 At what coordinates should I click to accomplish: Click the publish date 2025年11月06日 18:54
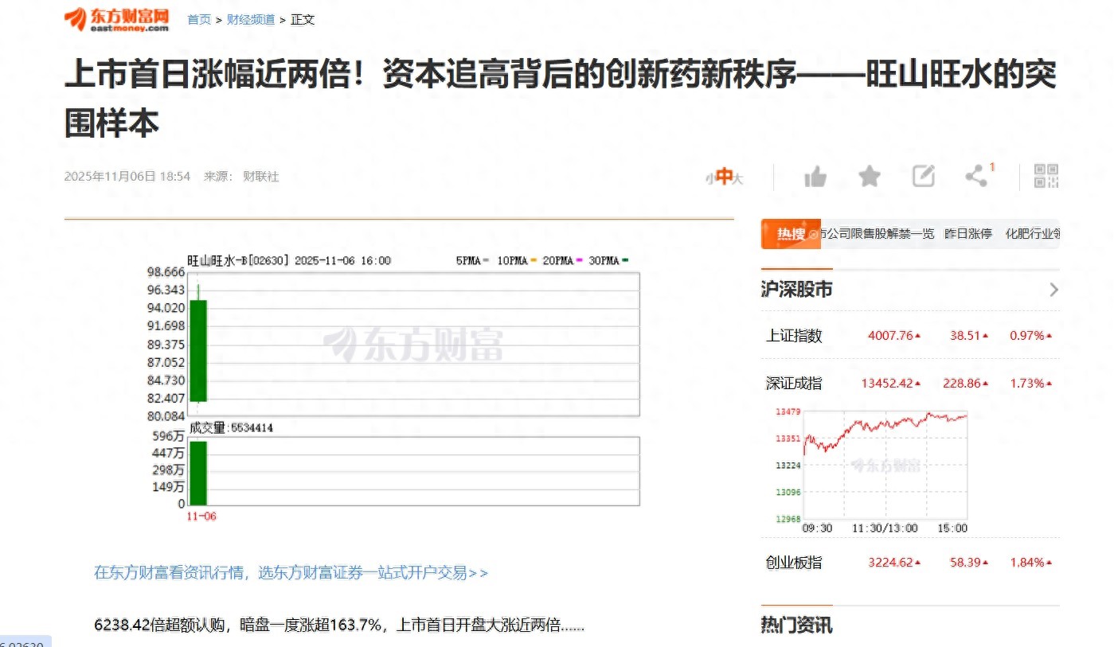point(127,177)
